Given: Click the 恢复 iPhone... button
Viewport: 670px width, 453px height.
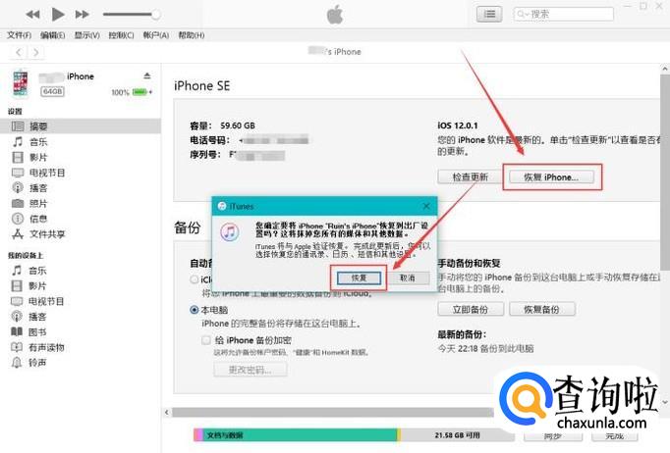Looking at the screenshot, I should [551, 177].
